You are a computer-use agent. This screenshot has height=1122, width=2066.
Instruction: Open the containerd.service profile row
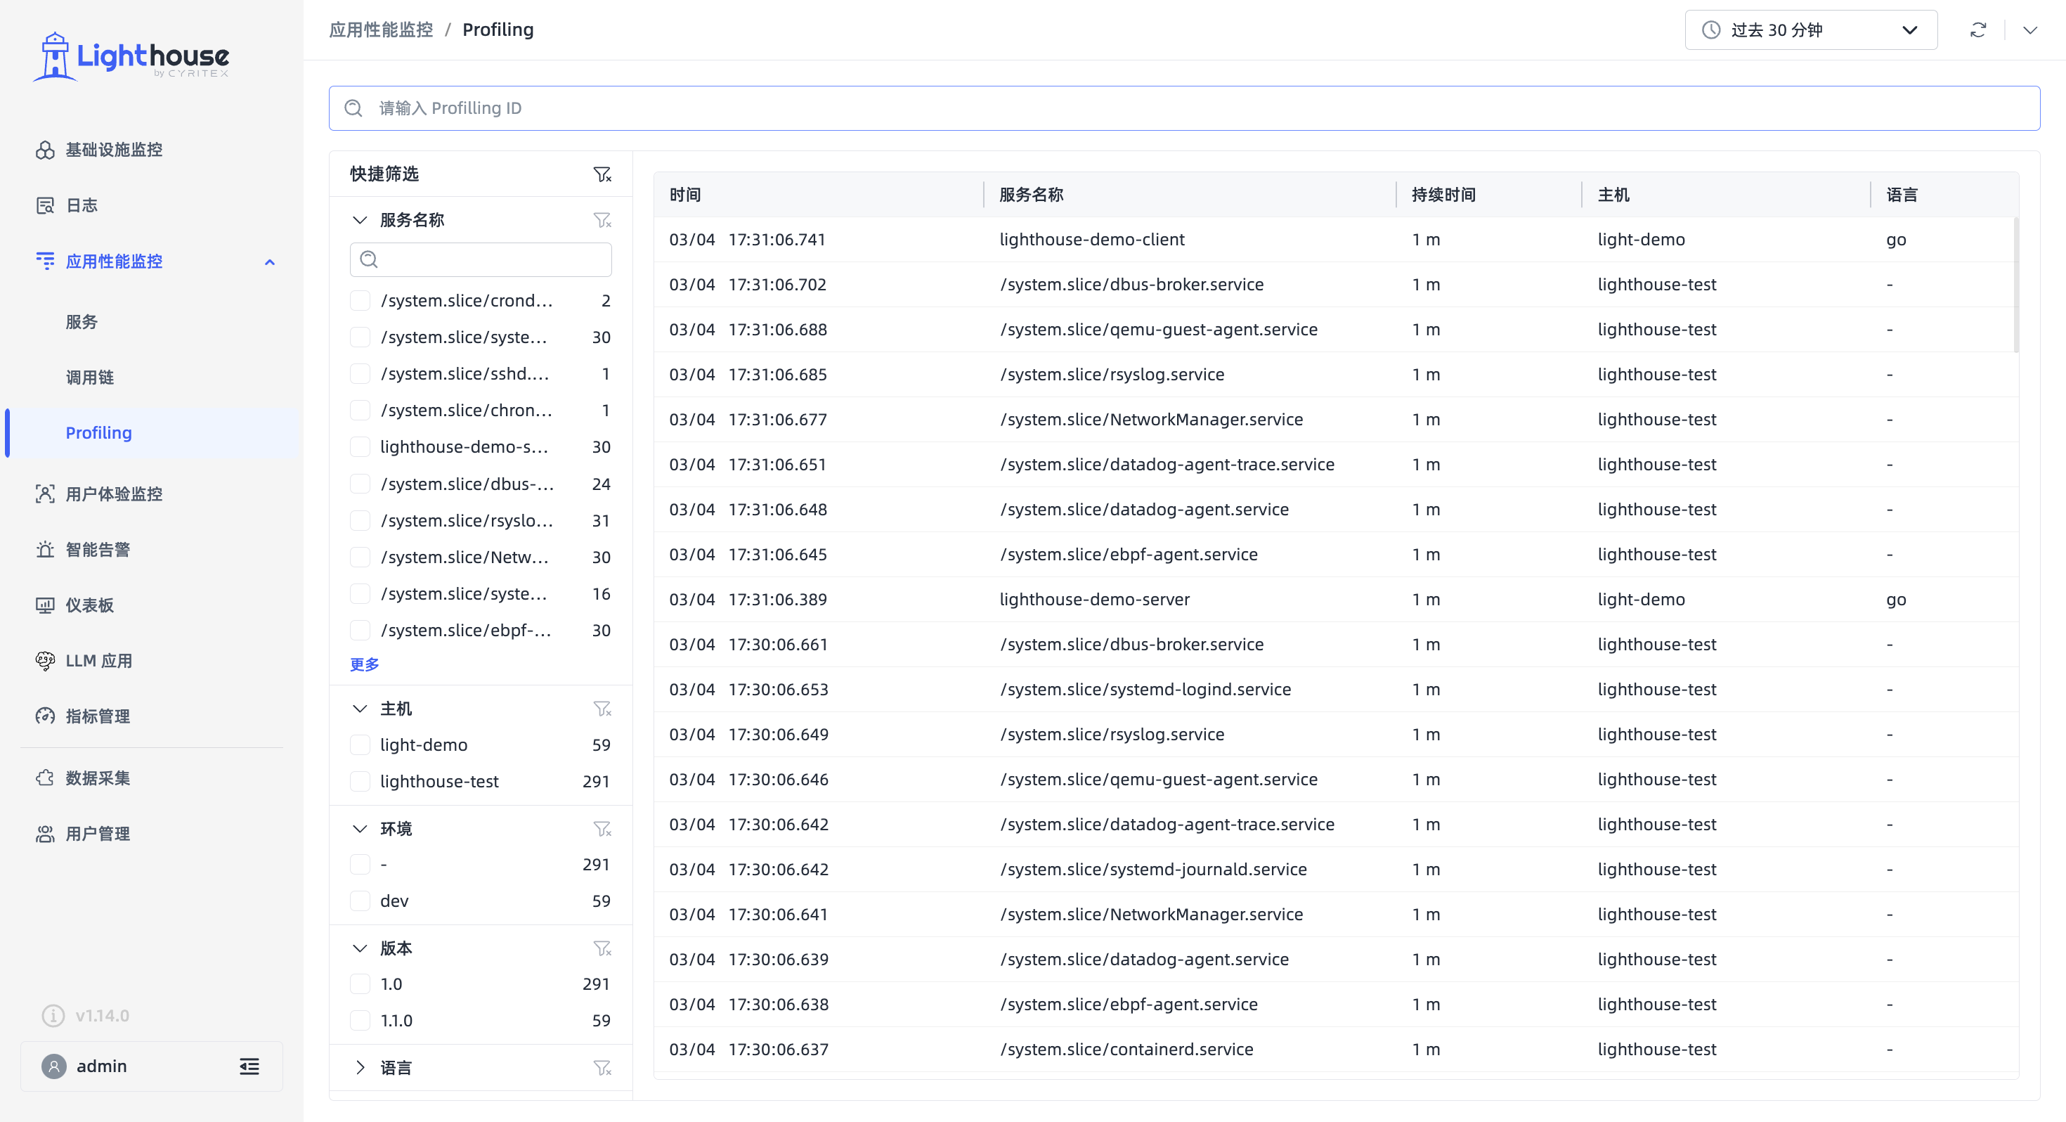(x=1336, y=1049)
